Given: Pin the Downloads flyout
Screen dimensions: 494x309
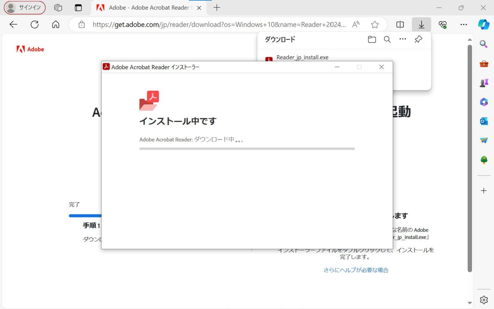Looking at the screenshot, I should click(x=418, y=39).
